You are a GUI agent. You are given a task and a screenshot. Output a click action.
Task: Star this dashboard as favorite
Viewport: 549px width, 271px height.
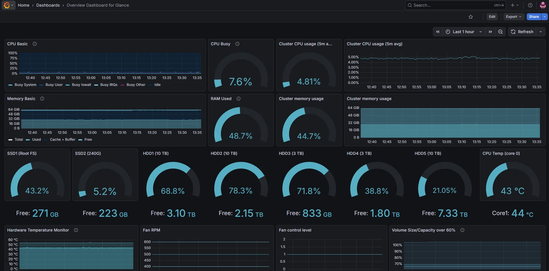471,17
